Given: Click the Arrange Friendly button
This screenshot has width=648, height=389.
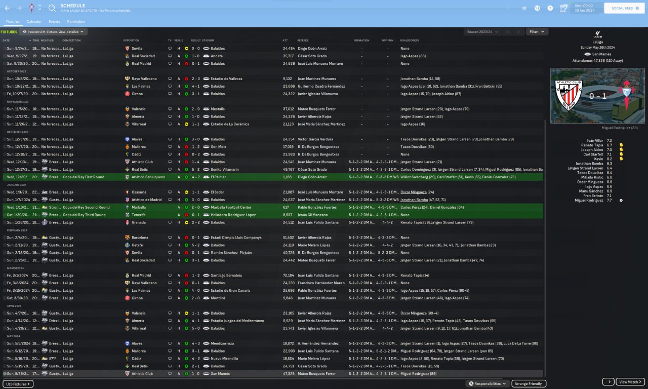Looking at the screenshot, I should [529, 384].
